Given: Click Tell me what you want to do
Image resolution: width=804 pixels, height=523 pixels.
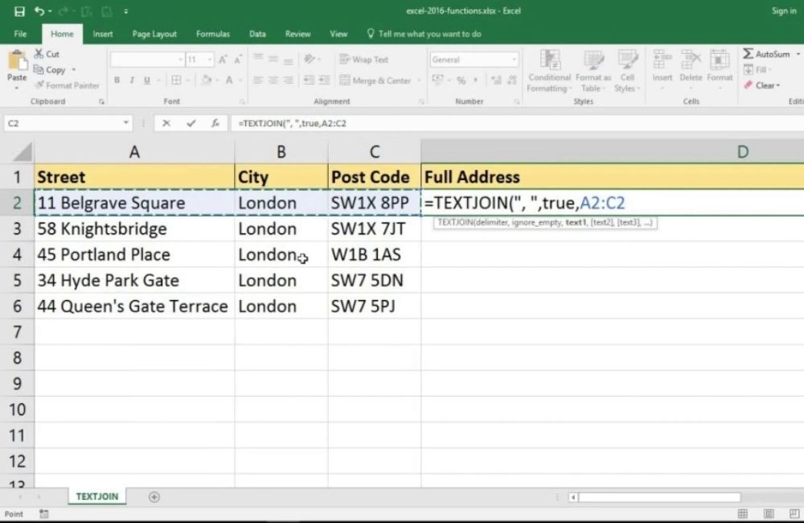Looking at the screenshot, I should pos(425,34).
